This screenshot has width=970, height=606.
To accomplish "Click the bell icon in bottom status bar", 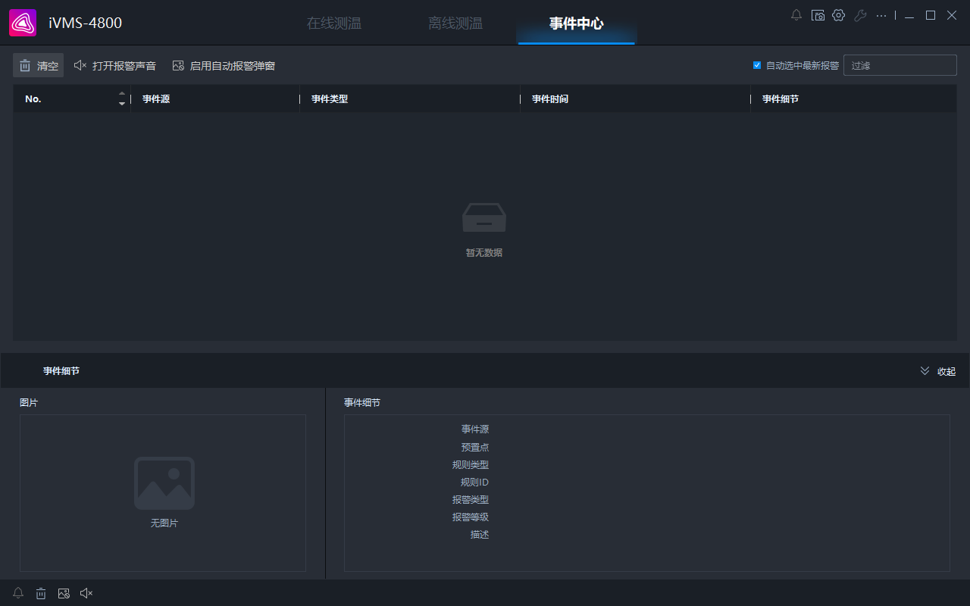I will coord(18,593).
